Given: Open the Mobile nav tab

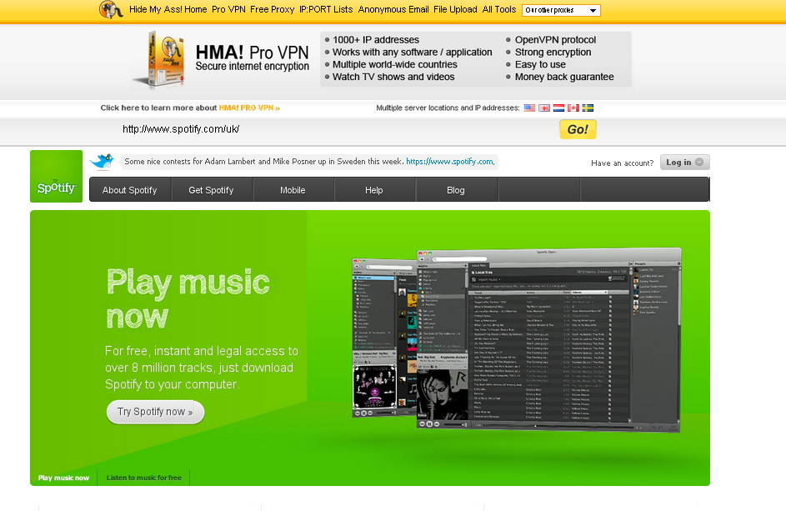Looking at the screenshot, I should pyautogui.click(x=293, y=190).
